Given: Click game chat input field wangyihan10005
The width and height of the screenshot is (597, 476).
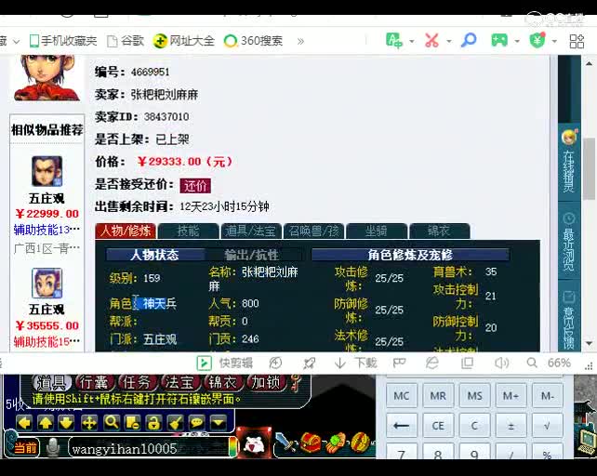Looking at the screenshot, I should click(x=149, y=448).
